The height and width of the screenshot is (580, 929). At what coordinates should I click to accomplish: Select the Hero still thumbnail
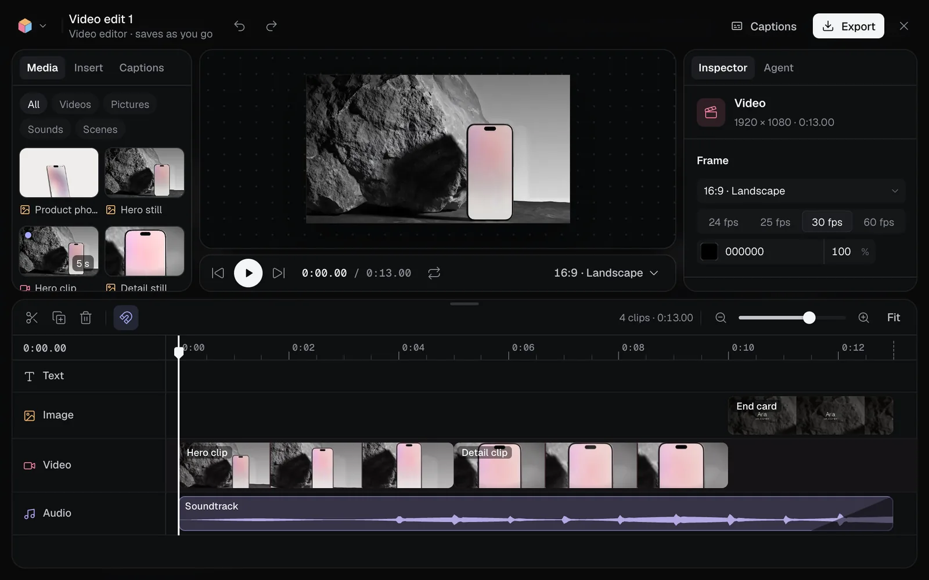145,173
